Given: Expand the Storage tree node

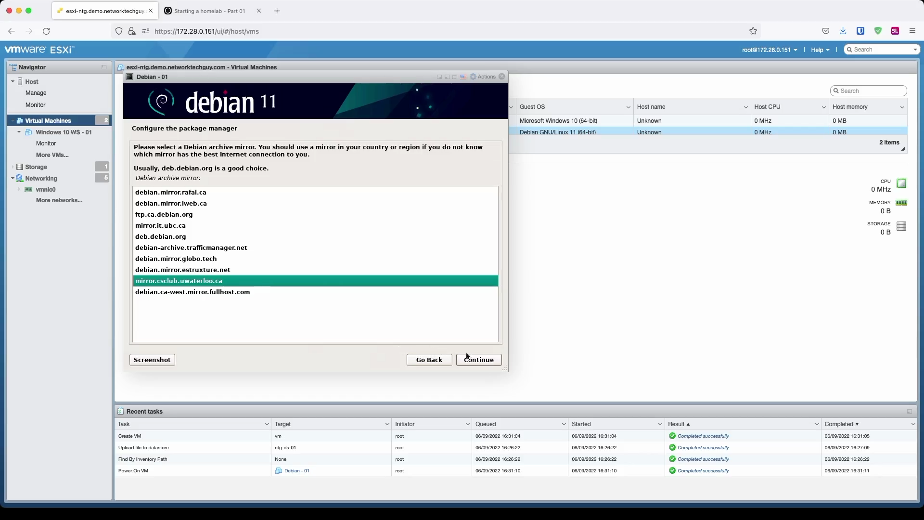Looking at the screenshot, I should (13, 167).
